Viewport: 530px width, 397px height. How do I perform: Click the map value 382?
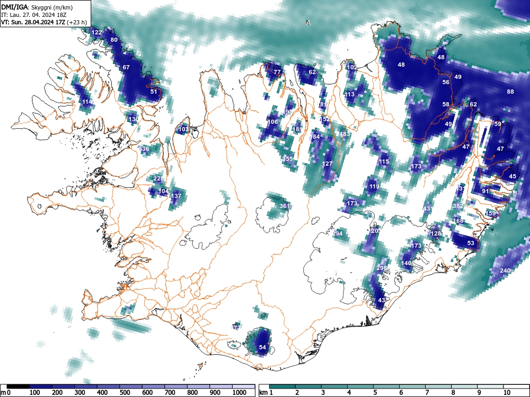coord(458,206)
